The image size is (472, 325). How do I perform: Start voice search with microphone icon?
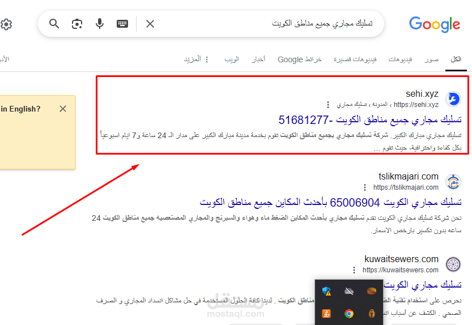pos(100,23)
